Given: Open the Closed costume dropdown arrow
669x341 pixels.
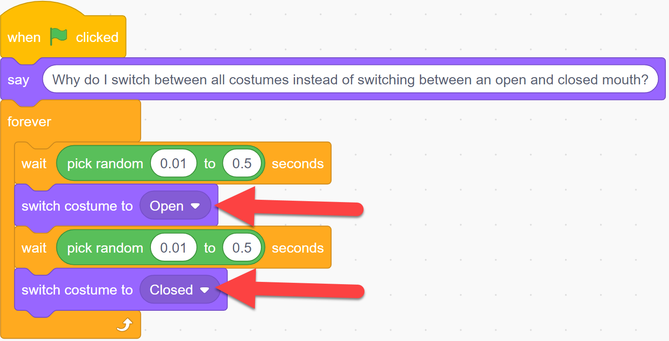Looking at the screenshot, I should click(x=205, y=290).
